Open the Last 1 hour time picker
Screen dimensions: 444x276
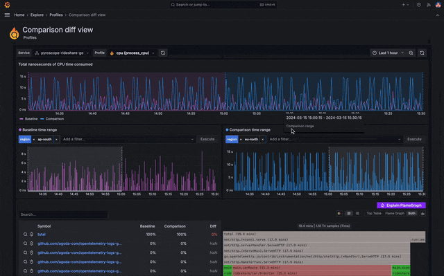coord(388,53)
